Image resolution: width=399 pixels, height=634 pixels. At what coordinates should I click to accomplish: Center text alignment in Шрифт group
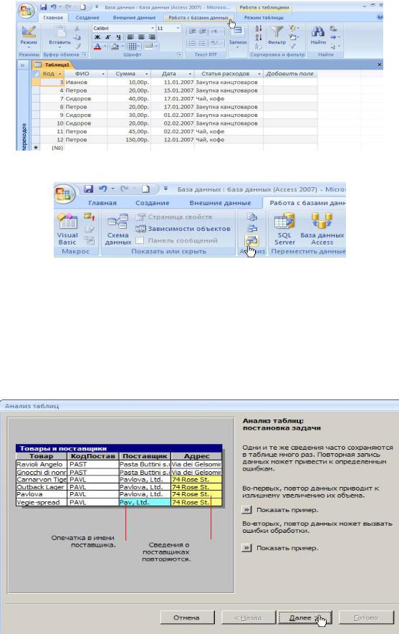(142, 37)
